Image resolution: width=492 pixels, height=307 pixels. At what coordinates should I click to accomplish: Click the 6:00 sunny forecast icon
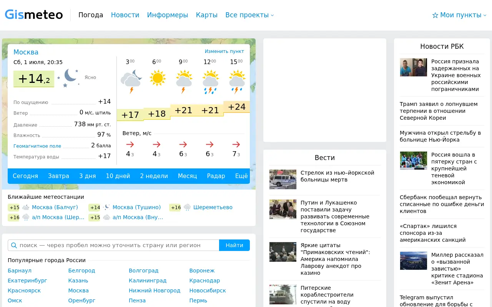pyautogui.click(x=158, y=78)
